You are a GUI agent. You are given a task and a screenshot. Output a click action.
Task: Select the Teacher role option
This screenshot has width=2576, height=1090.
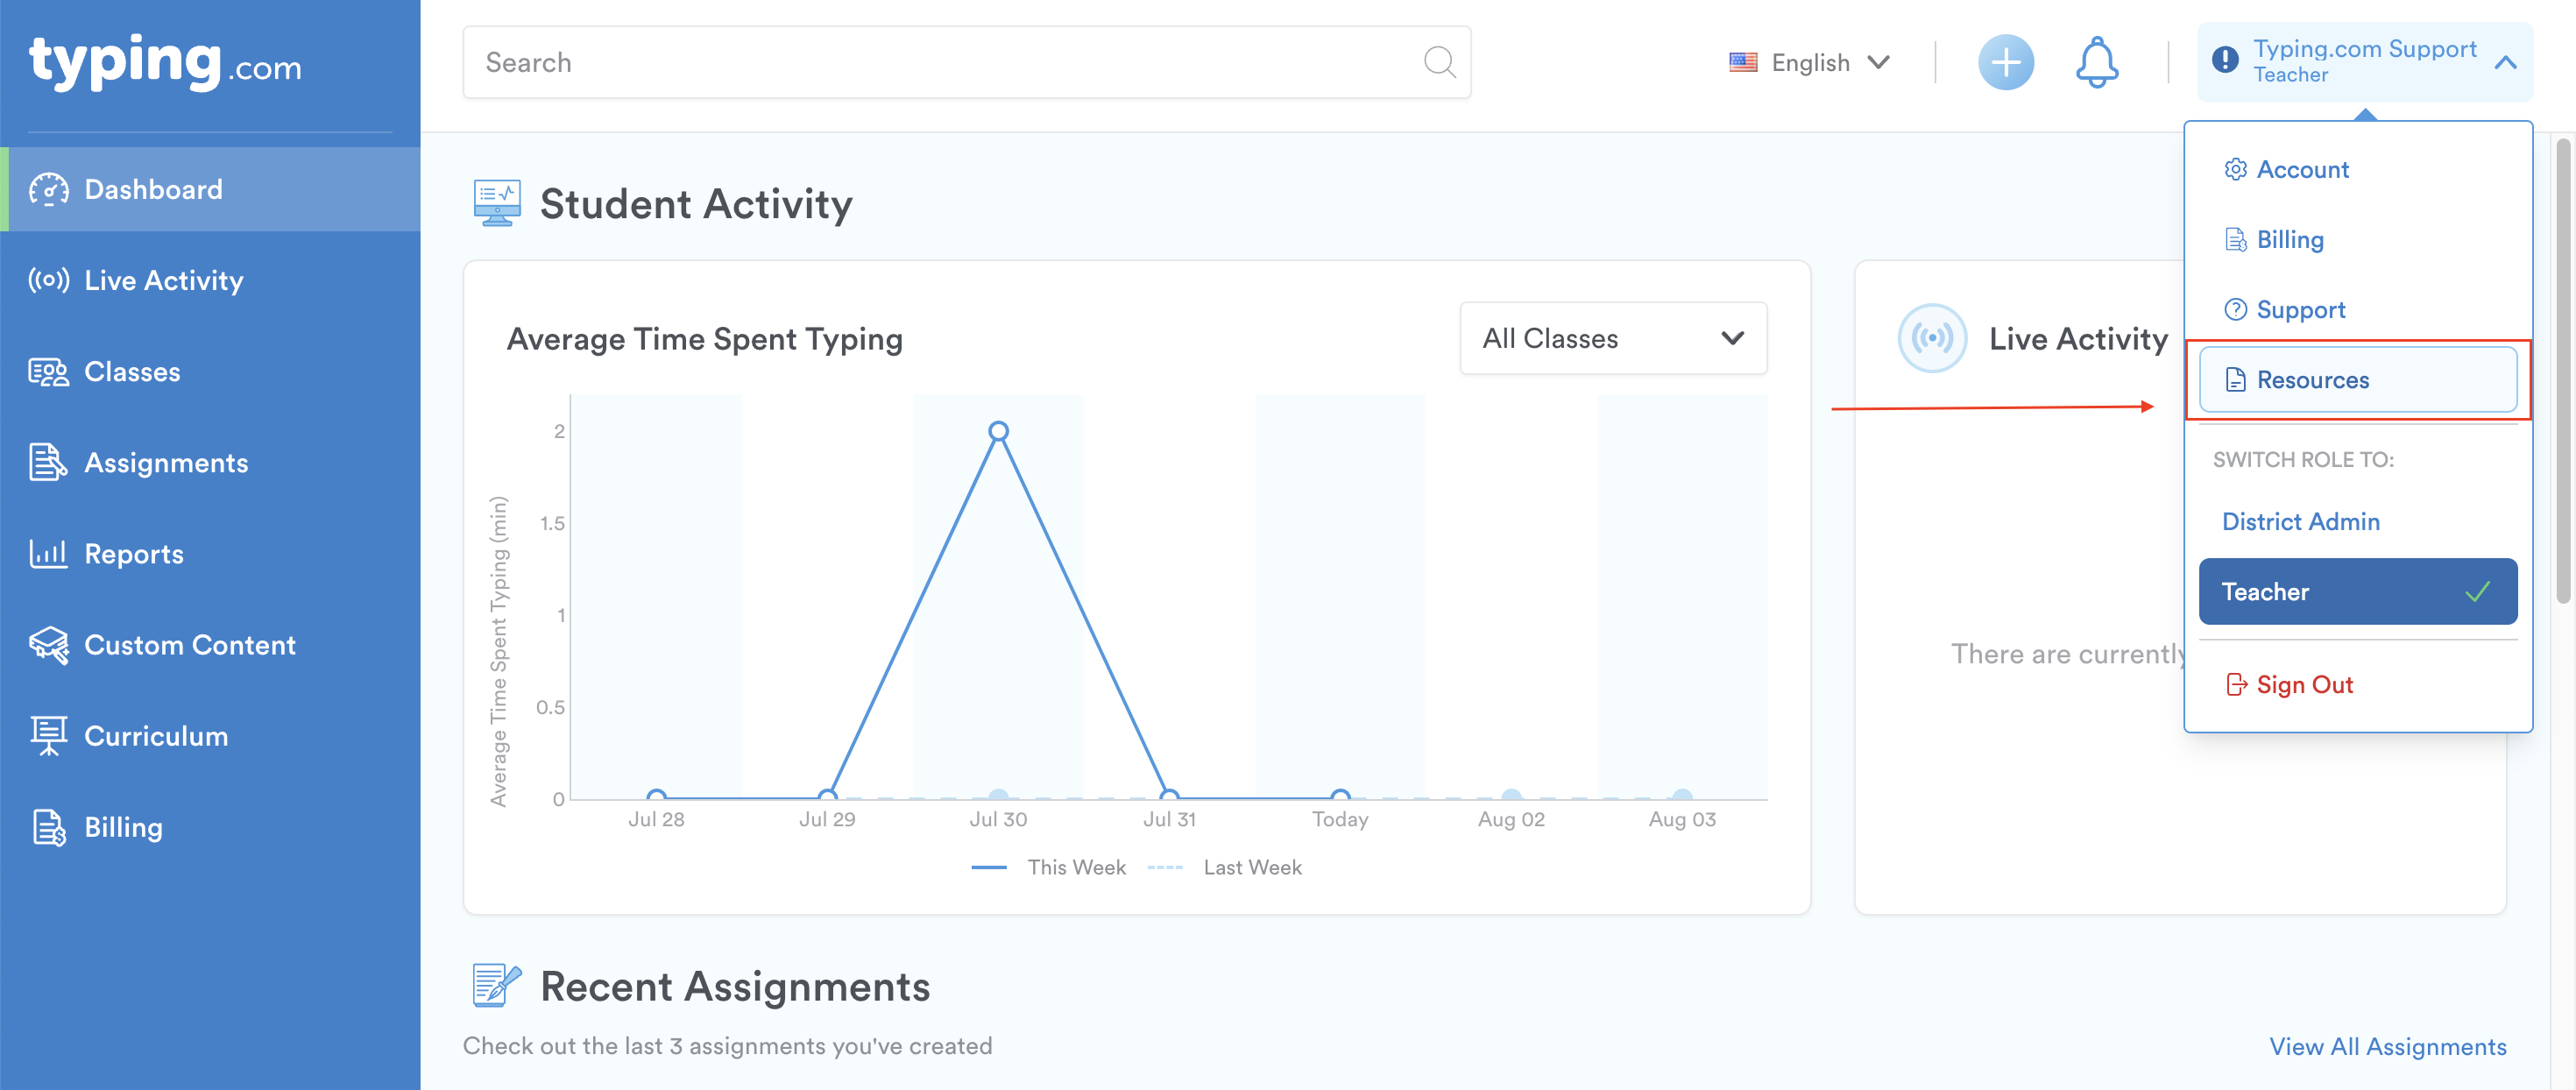(x=2357, y=592)
